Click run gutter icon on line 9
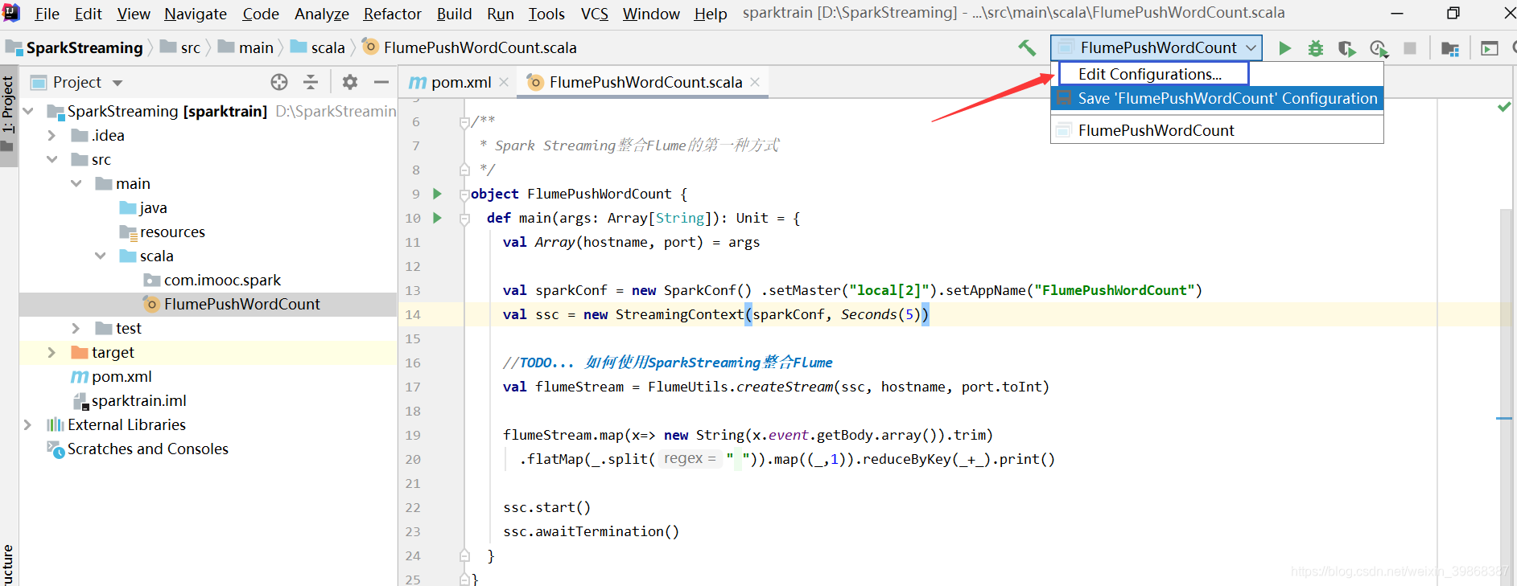This screenshot has height=586, width=1517. click(x=437, y=194)
